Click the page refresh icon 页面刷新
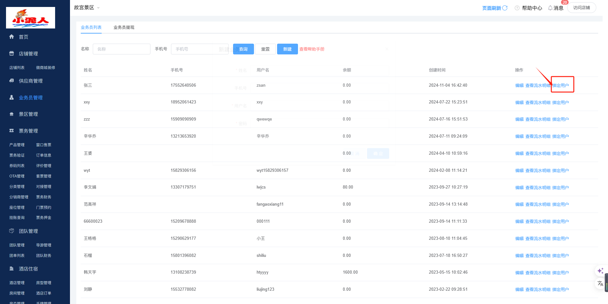This screenshot has height=304, width=608. (505, 8)
